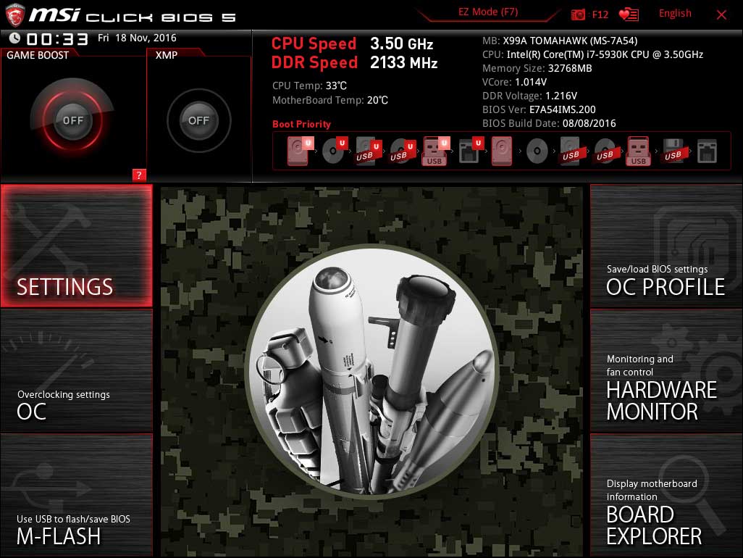Viewport: 743px width, 558px height.
Task: Click the Boot Priority heading
Action: point(301,124)
